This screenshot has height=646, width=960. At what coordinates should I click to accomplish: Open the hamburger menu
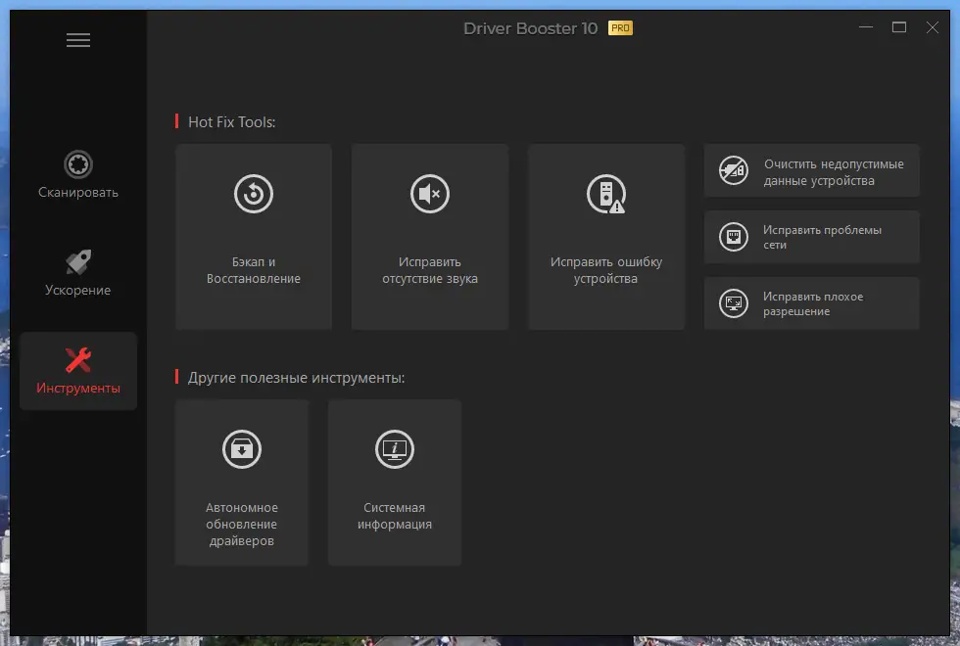pyautogui.click(x=78, y=40)
